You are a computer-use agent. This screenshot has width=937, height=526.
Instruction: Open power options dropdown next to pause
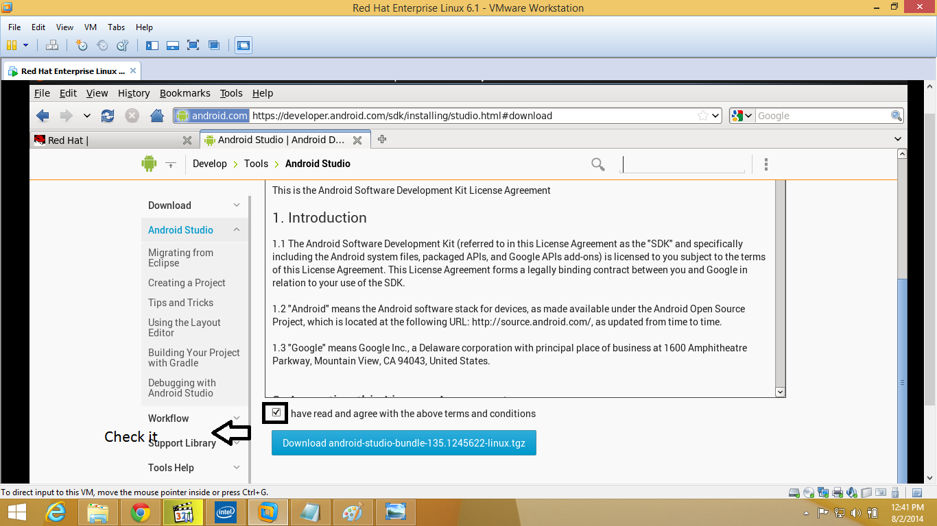pyautogui.click(x=26, y=45)
